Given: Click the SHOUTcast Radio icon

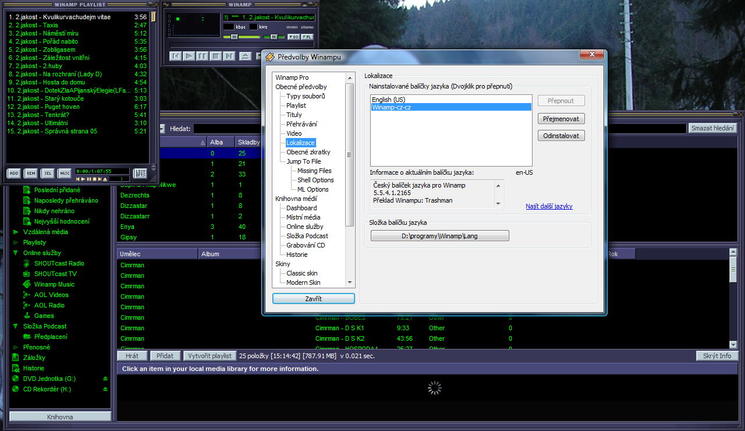Looking at the screenshot, I should [x=27, y=263].
